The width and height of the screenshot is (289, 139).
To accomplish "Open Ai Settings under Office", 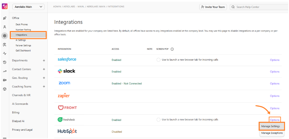I will (21, 40).
